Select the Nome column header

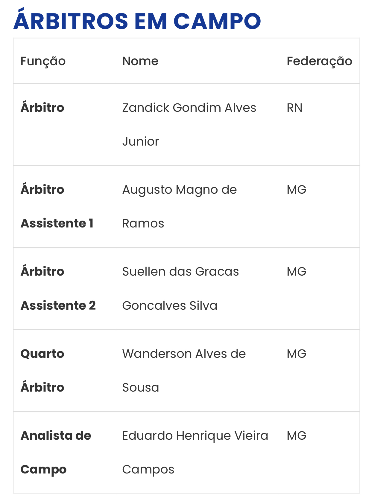pos(140,61)
